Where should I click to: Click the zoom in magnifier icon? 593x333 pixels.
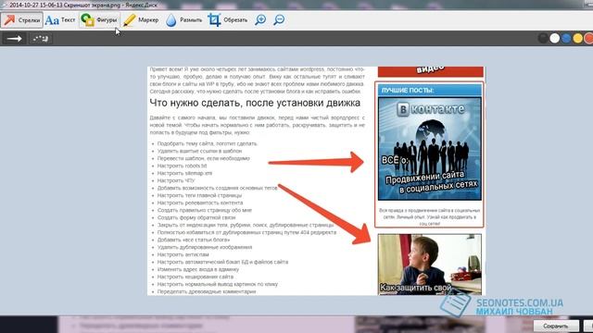pyautogui.click(x=260, y=19)
